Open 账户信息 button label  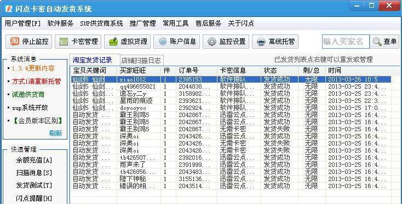click(183, 42)
